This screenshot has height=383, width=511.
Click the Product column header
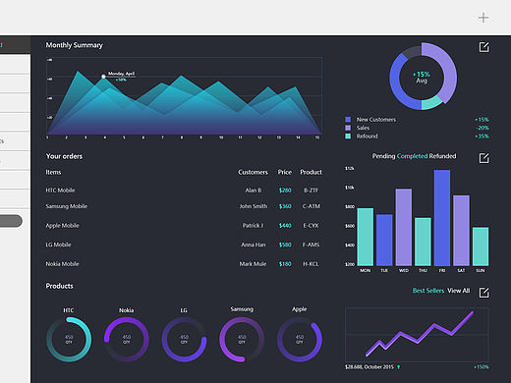click(x=311, y=172)
